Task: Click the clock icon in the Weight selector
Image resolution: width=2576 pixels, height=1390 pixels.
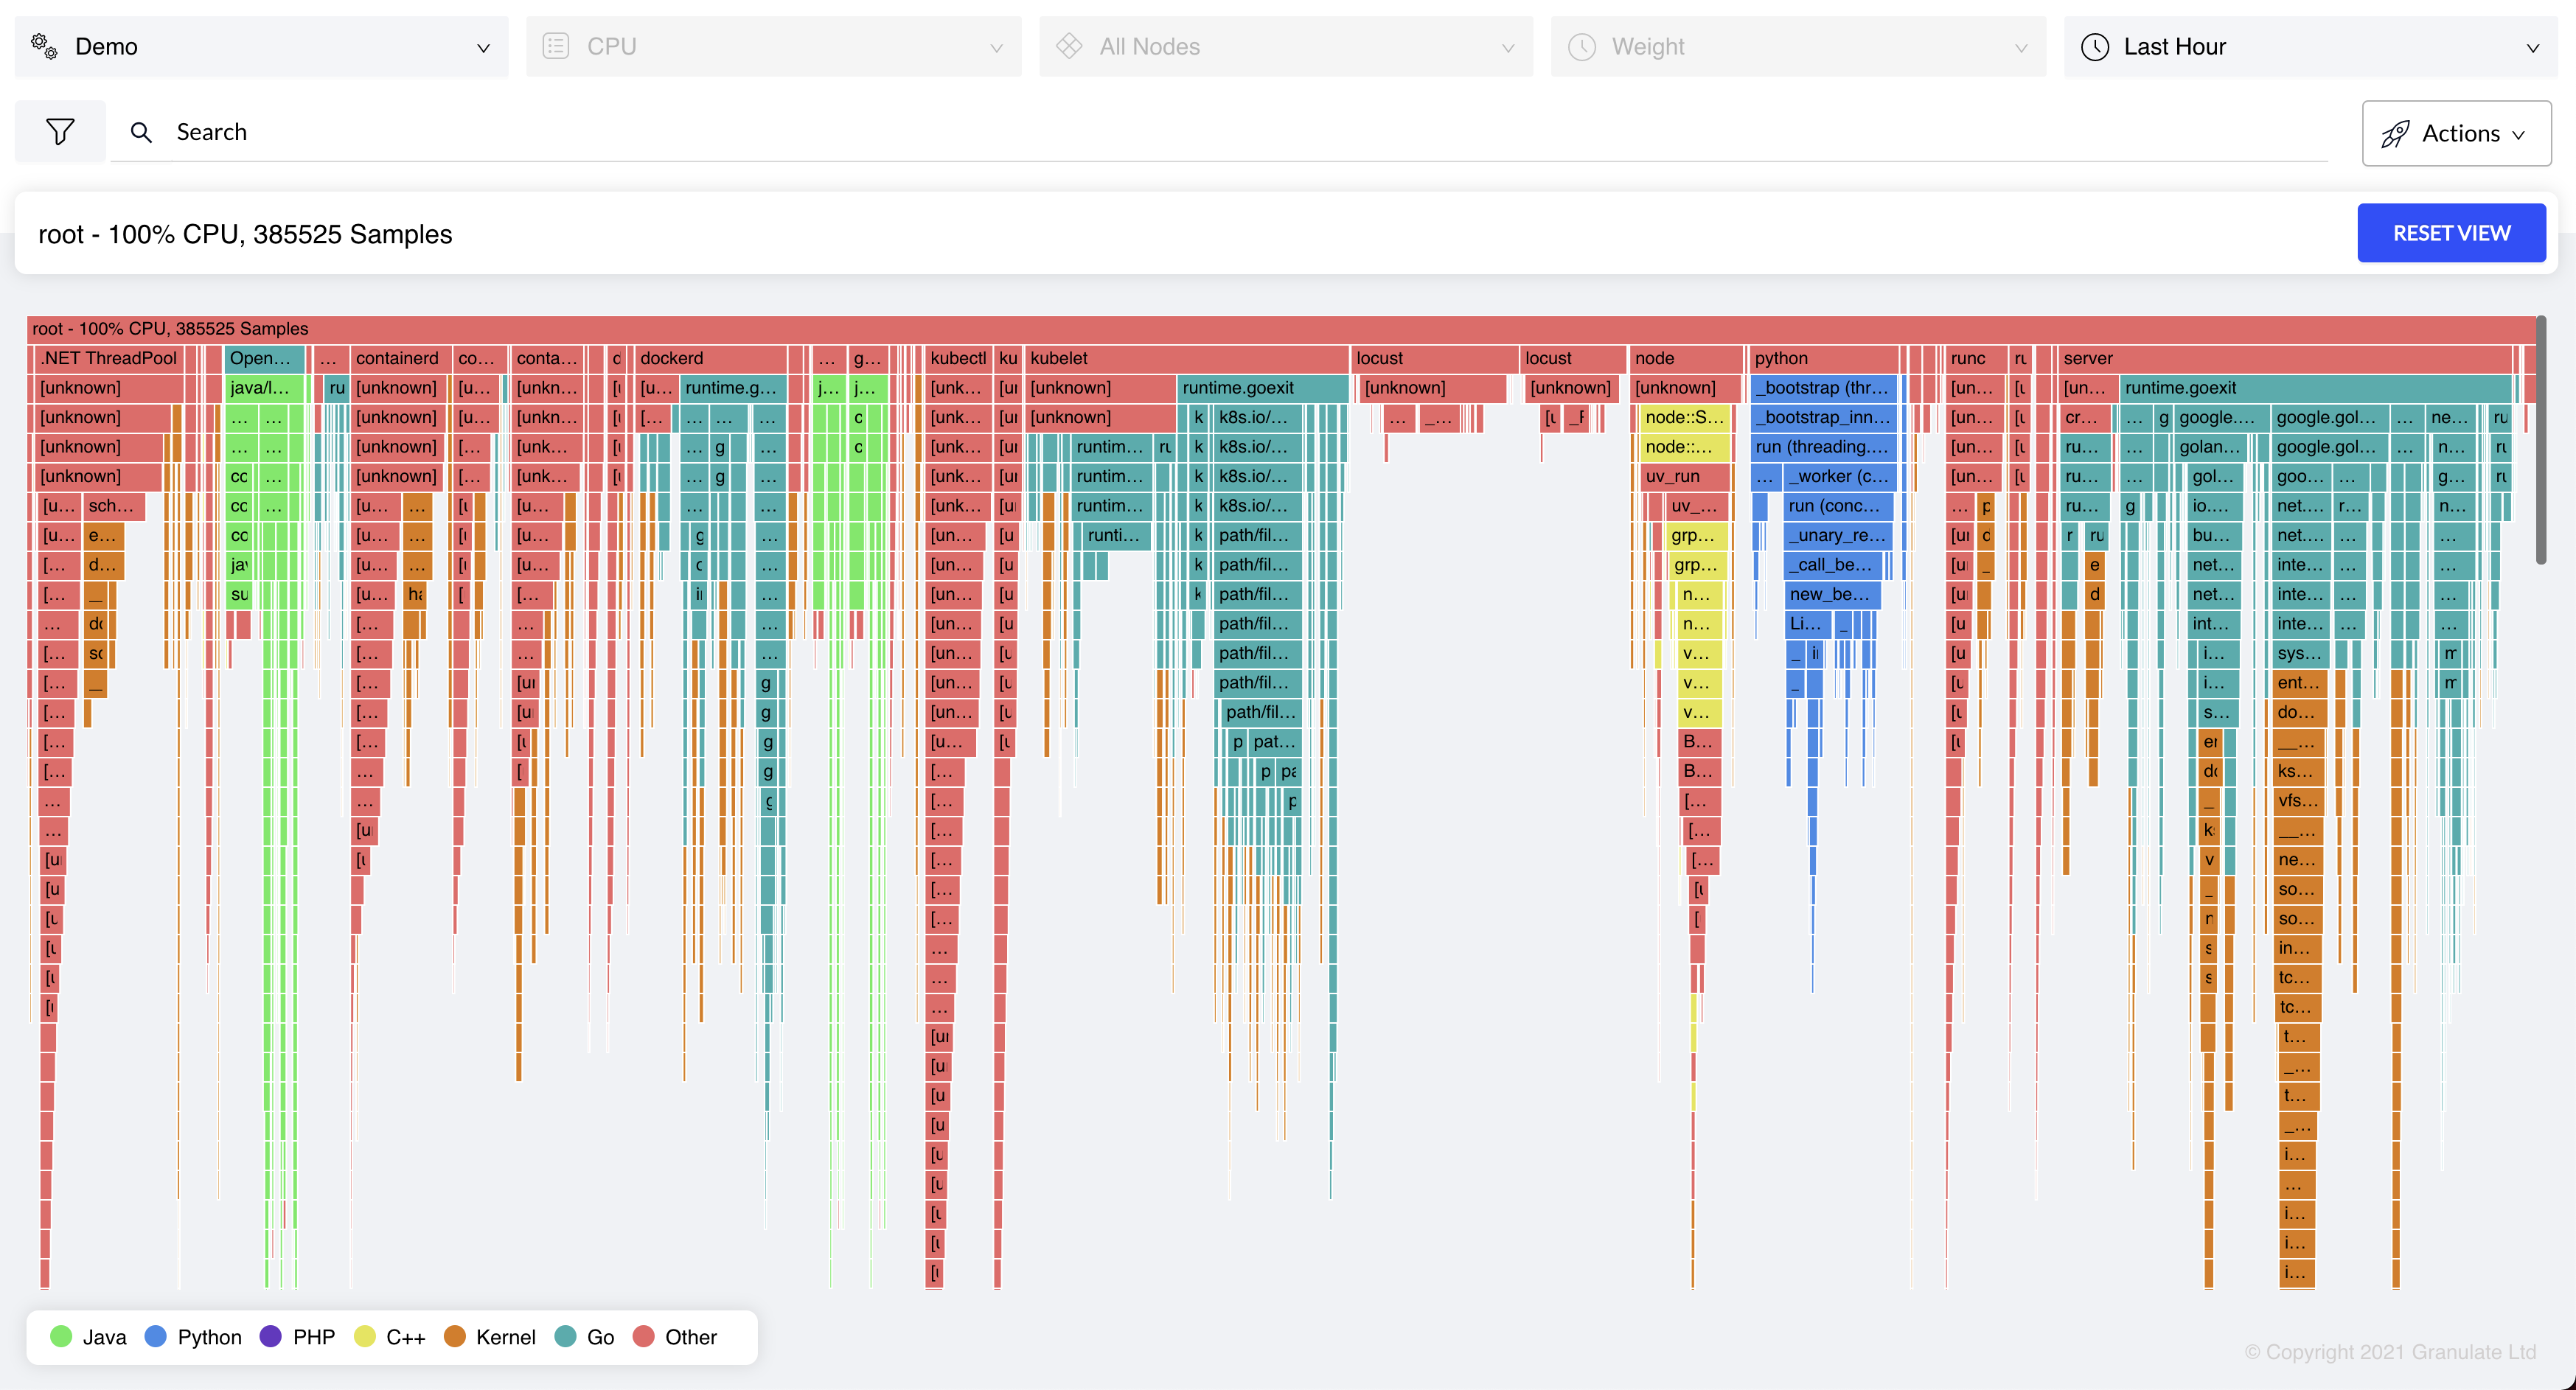Action: 1583,46
